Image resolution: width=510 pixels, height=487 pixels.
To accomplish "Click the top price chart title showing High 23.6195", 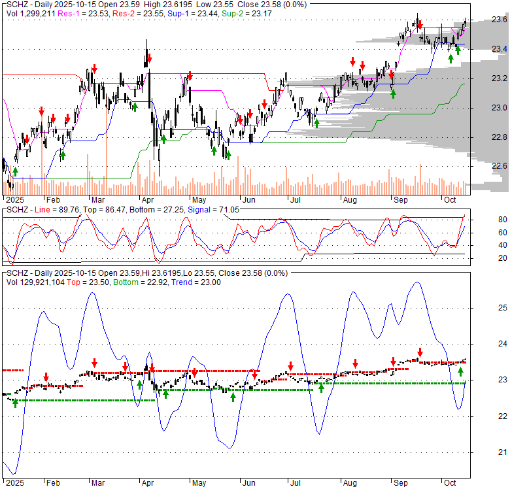I will 156,5.
